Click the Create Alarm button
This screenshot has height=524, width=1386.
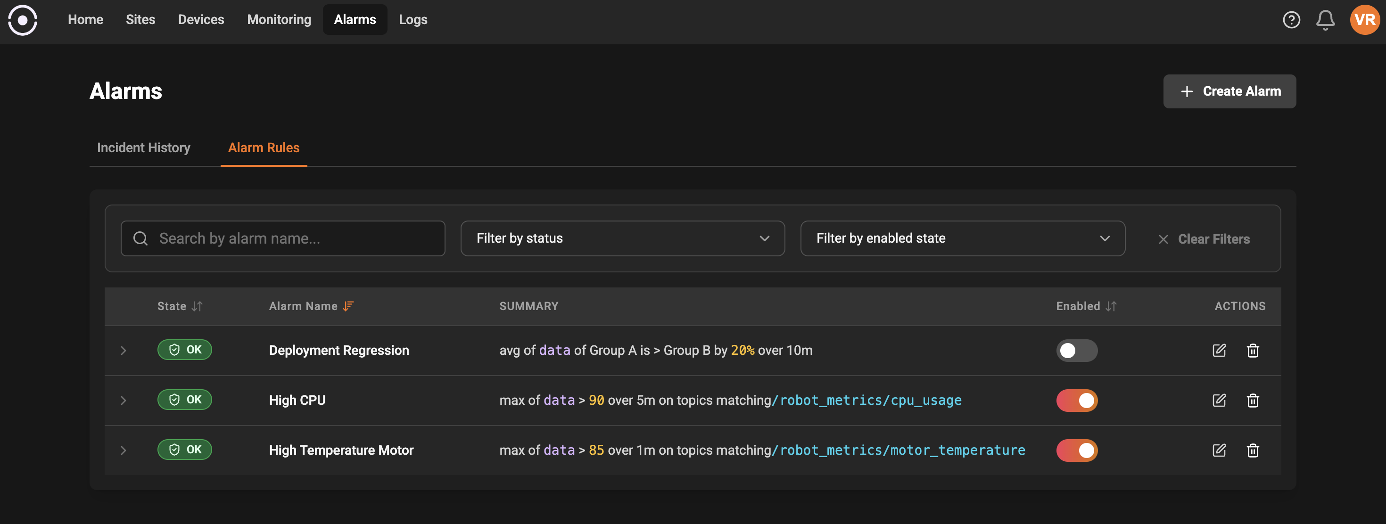pos(1229,91)
